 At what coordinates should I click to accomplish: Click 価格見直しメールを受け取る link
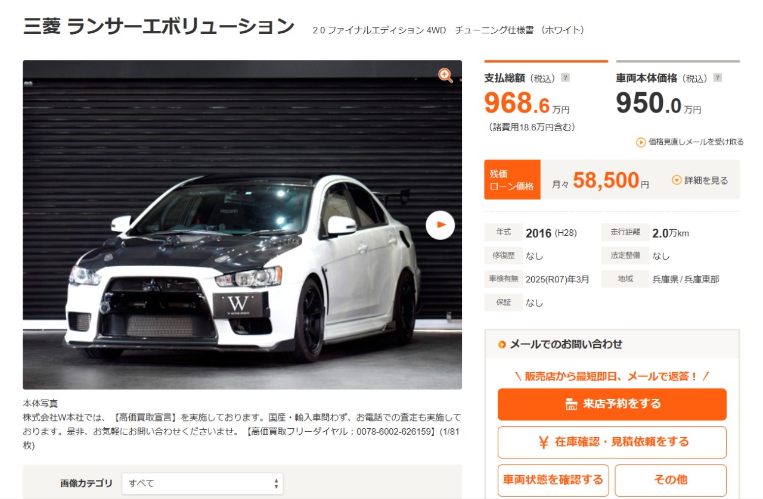coord(690,142)
